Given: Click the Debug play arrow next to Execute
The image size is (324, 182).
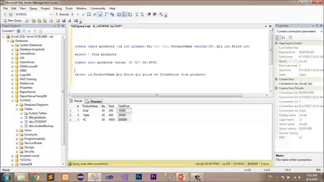Looking at the screenshot, I should [x=72, y=15].
